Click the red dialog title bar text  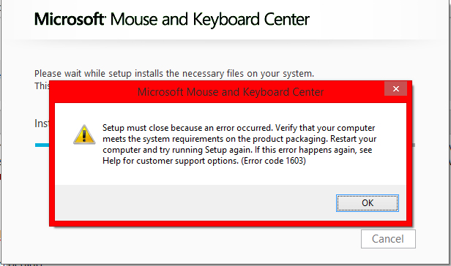point(231,92)
